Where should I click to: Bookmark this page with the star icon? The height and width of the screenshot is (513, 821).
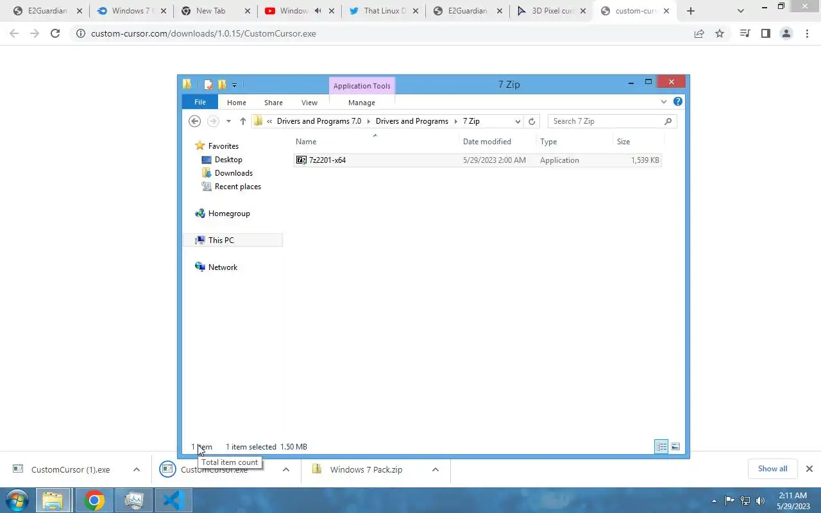[720, 33]
